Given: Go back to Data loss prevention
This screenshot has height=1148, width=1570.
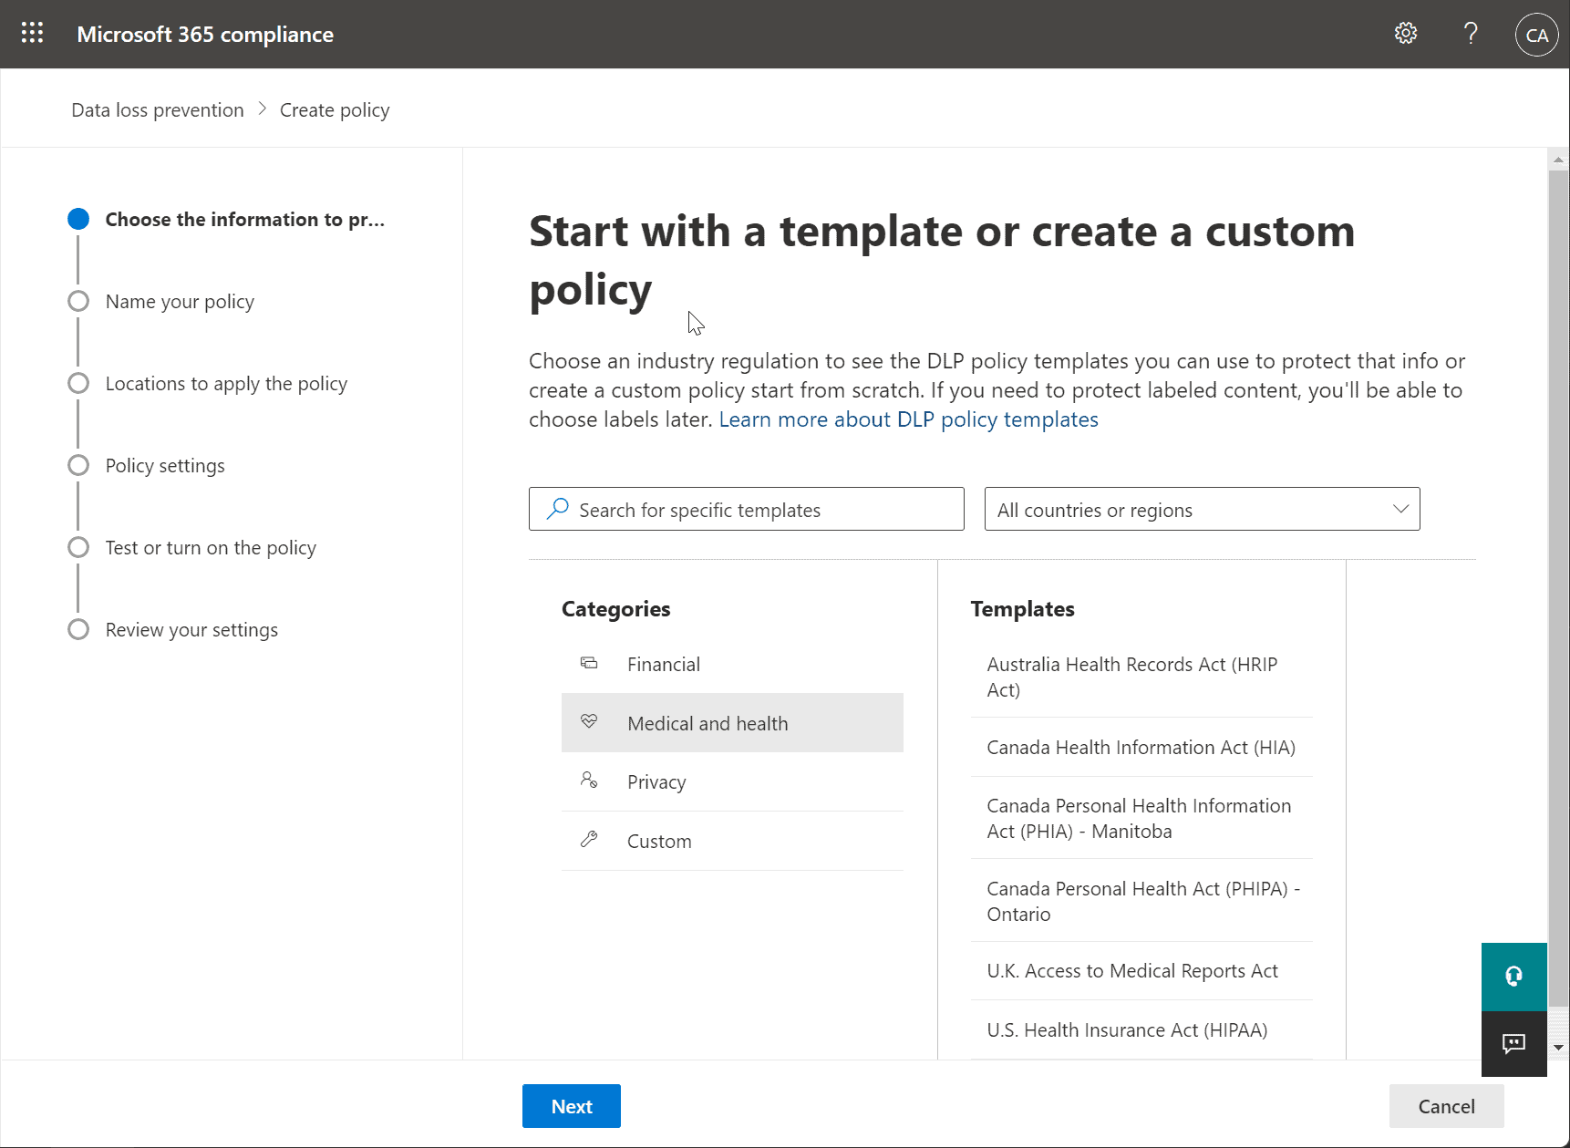Looking at the screenshot, I should tap(157, 109).
